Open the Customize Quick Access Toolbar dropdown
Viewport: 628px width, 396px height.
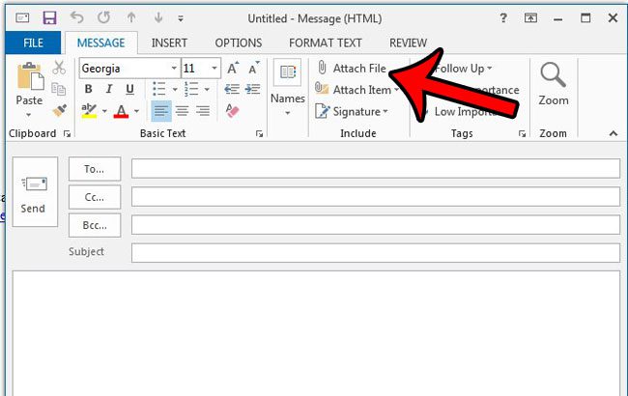pyautogui.click(x=181, y=18)
